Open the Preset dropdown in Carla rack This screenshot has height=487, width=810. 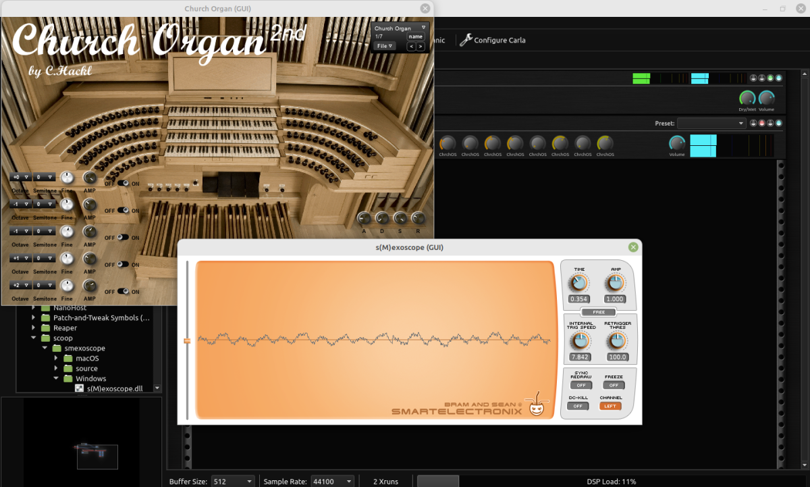point(711,123)
